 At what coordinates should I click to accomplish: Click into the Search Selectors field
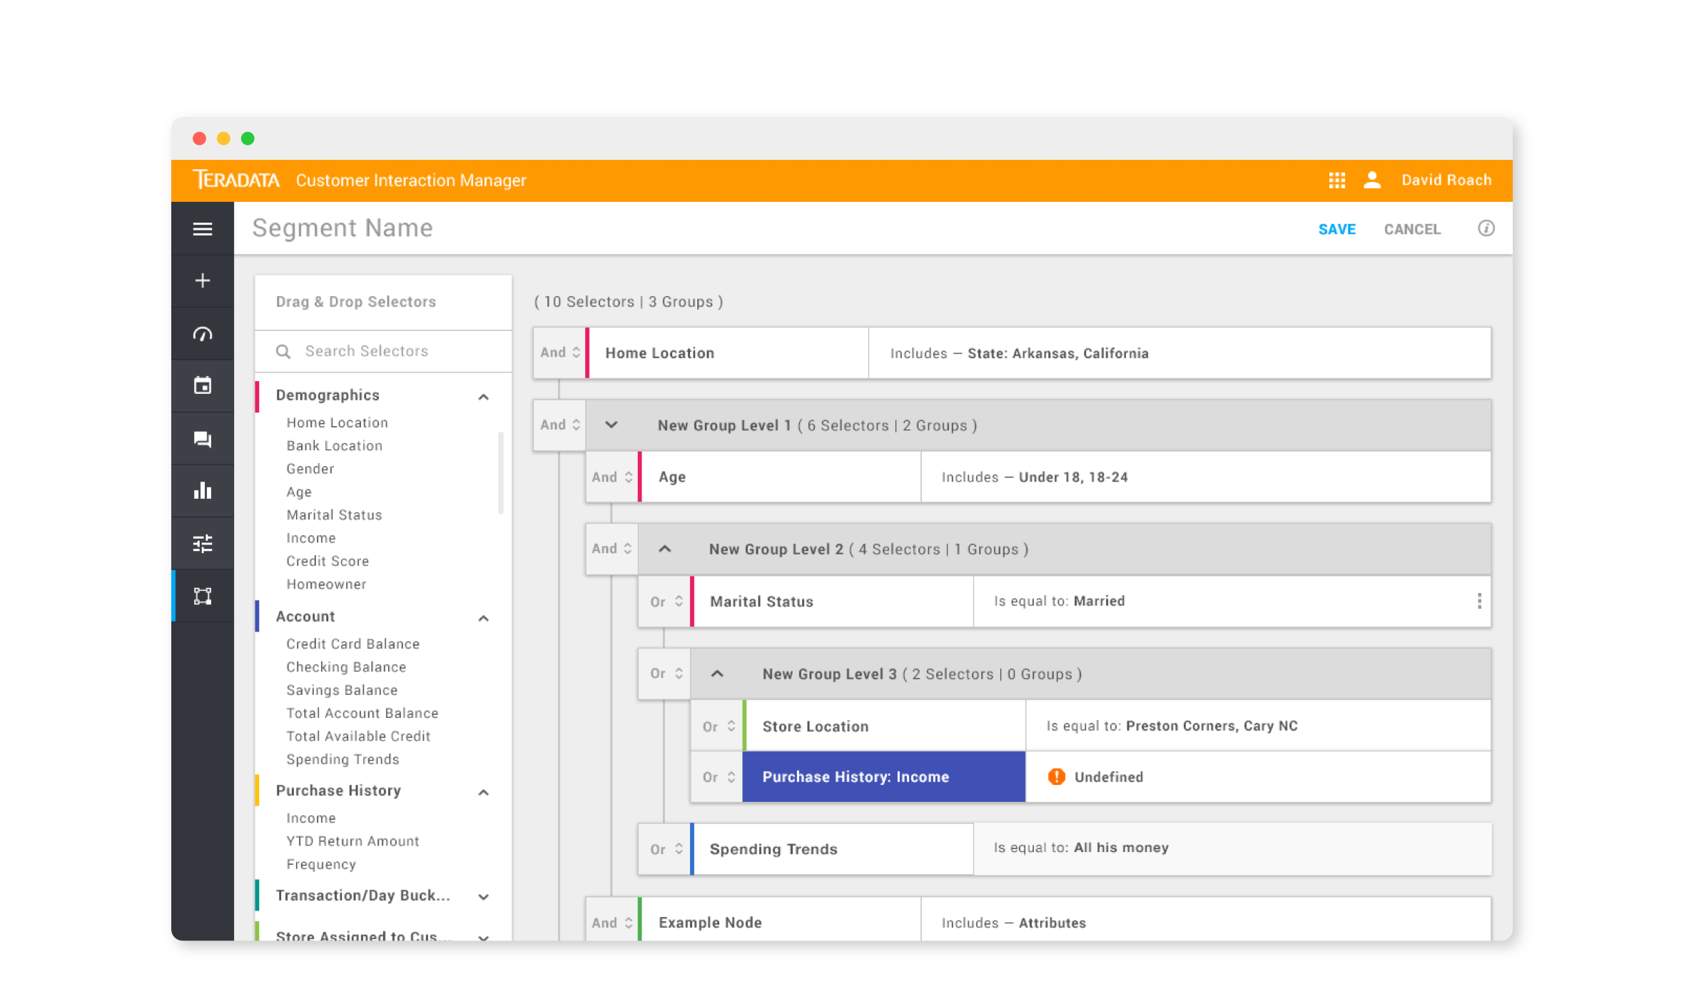[383, 351]
